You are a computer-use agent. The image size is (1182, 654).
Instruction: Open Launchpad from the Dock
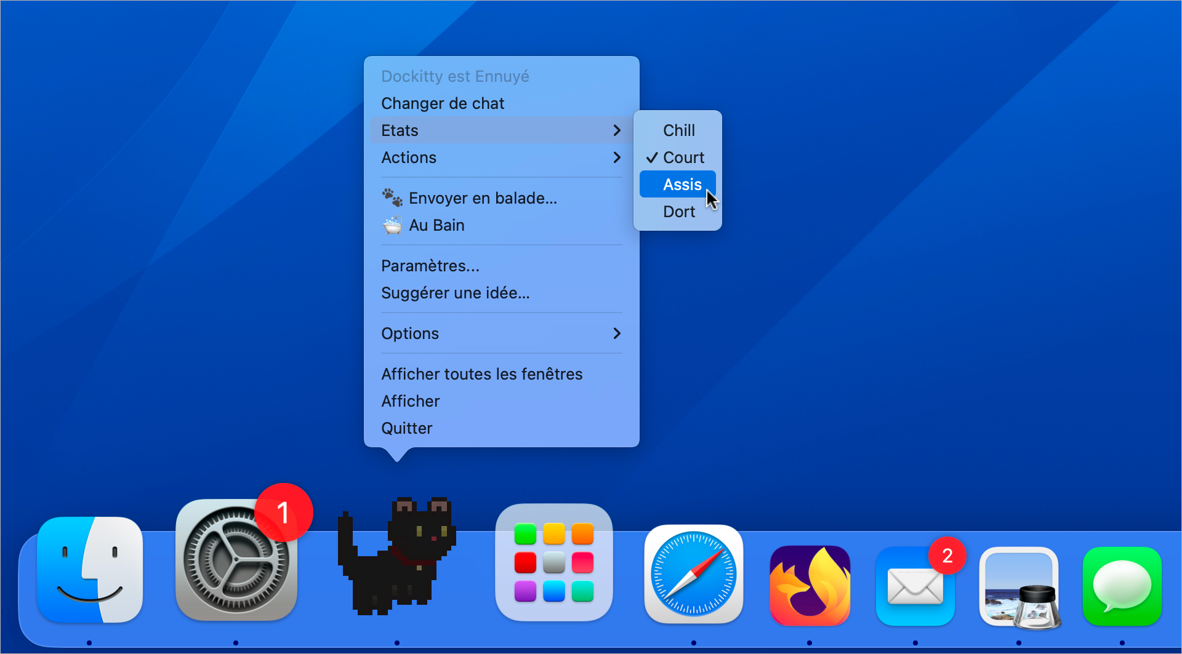coord(554,562)
